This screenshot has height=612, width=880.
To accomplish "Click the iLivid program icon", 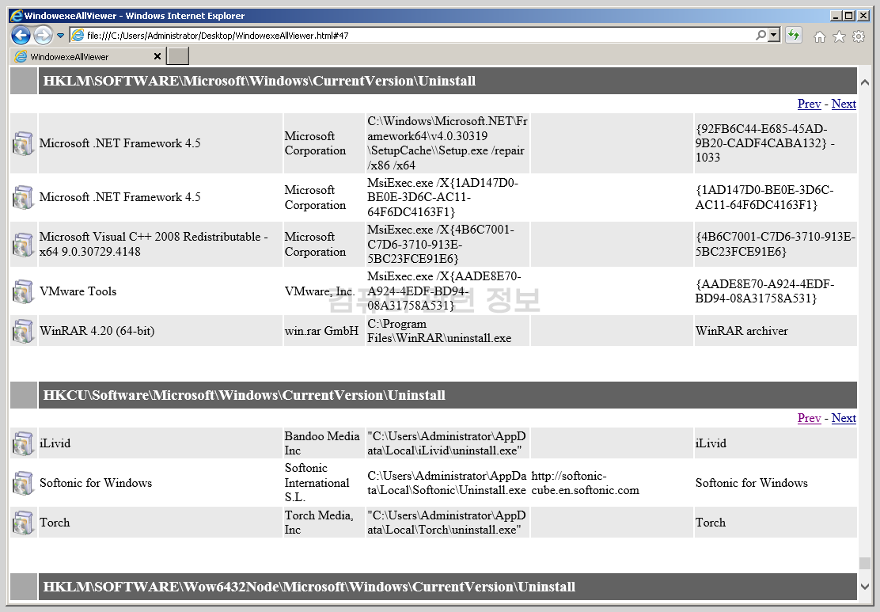I will coord(23,443).
